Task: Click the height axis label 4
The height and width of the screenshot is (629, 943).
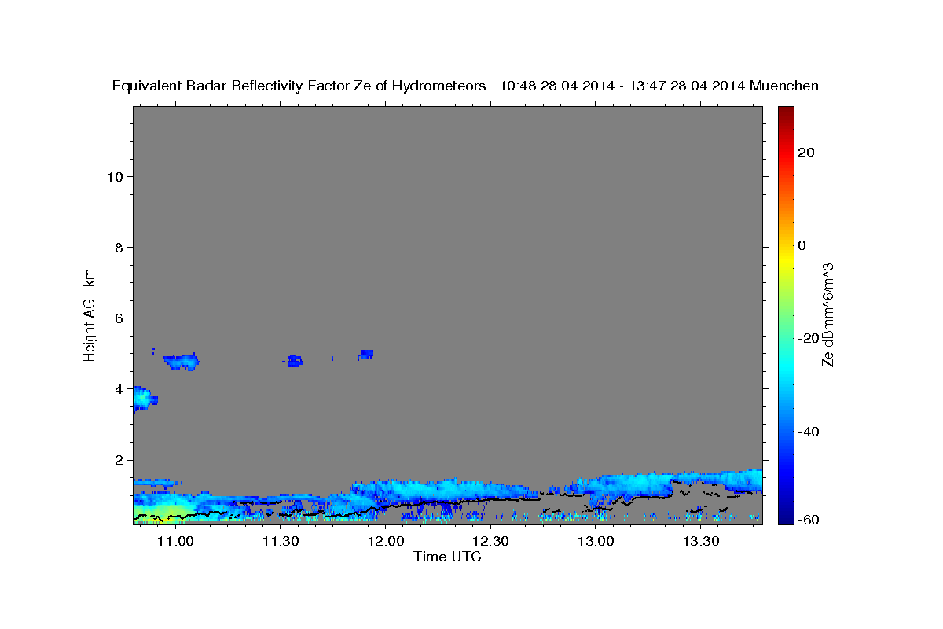Action: click(118, 388)
